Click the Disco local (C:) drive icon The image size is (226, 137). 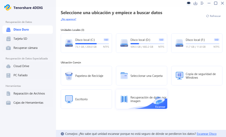click(69, 43)
